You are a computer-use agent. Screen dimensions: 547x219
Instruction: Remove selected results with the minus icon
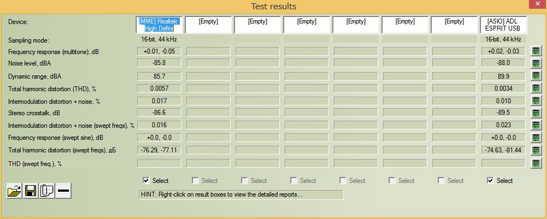coord(63,191)
